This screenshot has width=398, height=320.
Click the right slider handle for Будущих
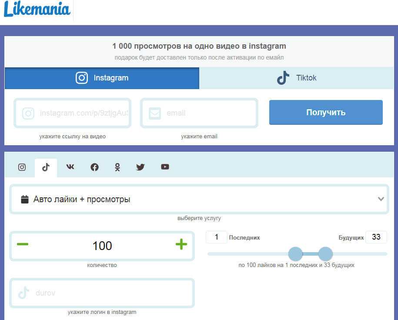325,254
